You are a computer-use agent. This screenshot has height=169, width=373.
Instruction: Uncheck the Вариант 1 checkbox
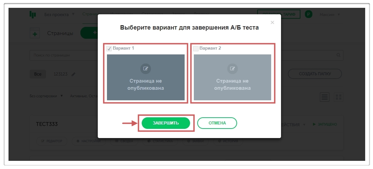(x=109, y=49)
